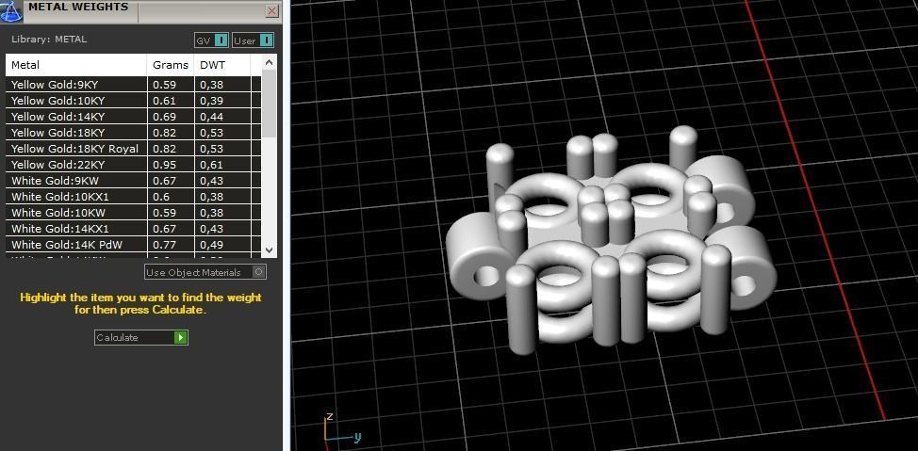Screen dimensions: 918x451
Task: Click the Calculate button
Action: (x=141, y=337)
